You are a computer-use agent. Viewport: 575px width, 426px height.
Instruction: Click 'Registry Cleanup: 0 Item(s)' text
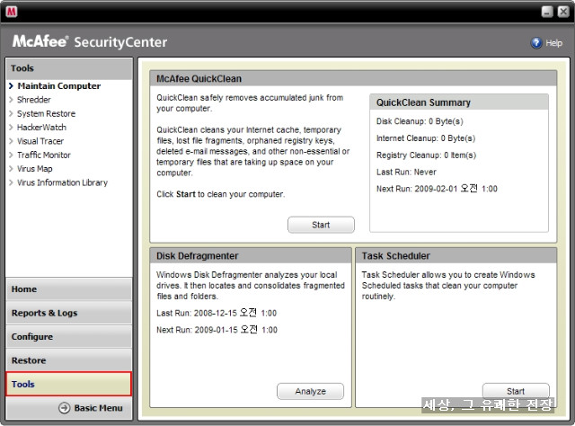pos(426,155)
